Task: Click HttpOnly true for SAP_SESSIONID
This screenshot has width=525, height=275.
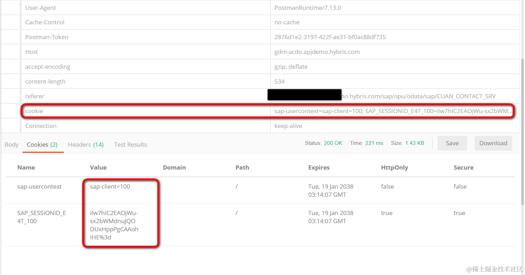Action: pos(387,213)
